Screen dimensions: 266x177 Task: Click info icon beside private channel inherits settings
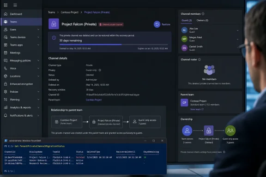pos(224,152)
